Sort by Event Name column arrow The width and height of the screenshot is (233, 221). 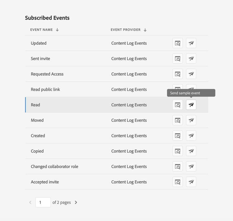click(57, 30)
